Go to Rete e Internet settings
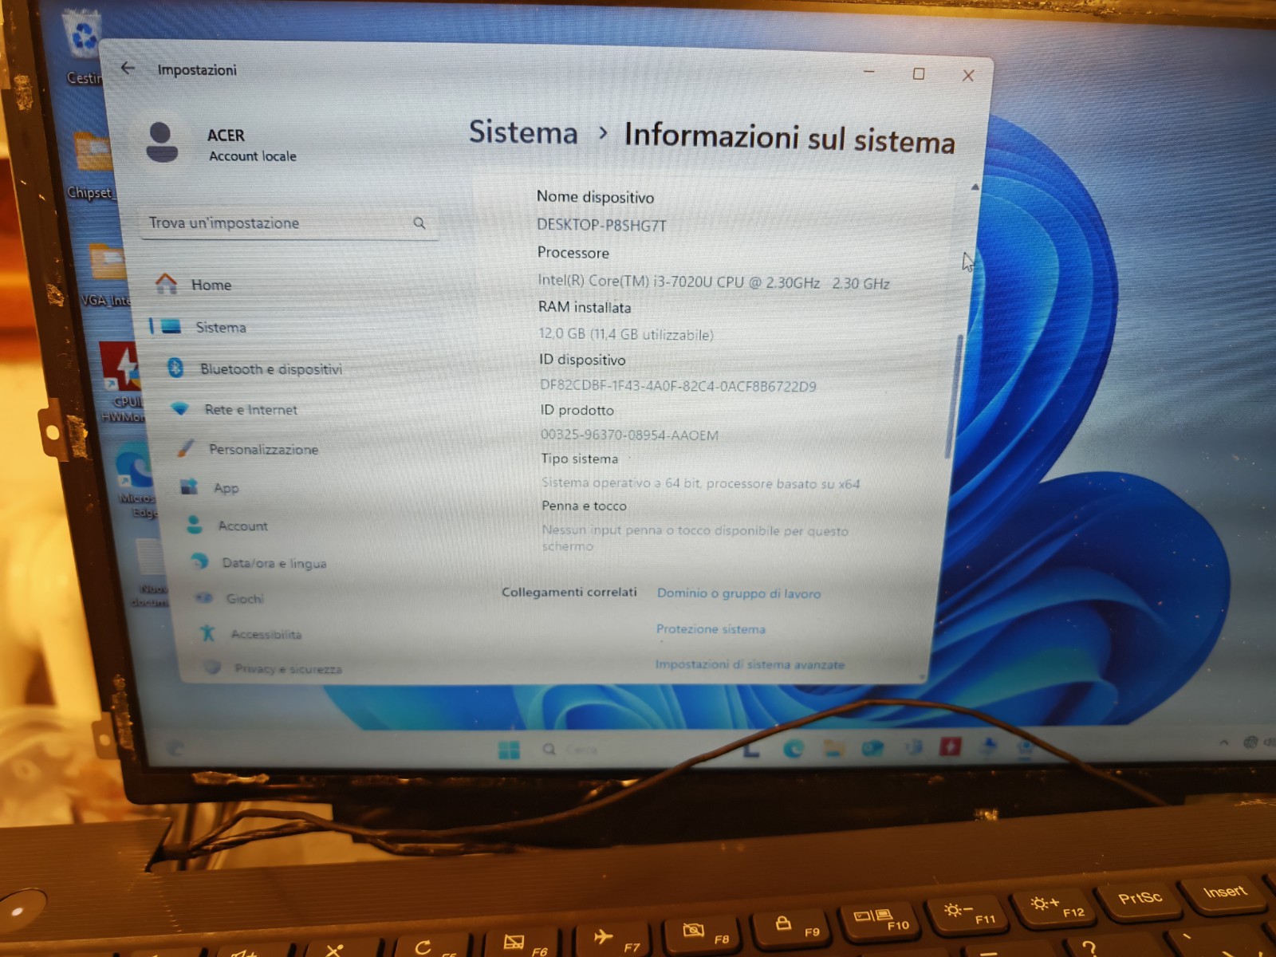 coord(250,409)
